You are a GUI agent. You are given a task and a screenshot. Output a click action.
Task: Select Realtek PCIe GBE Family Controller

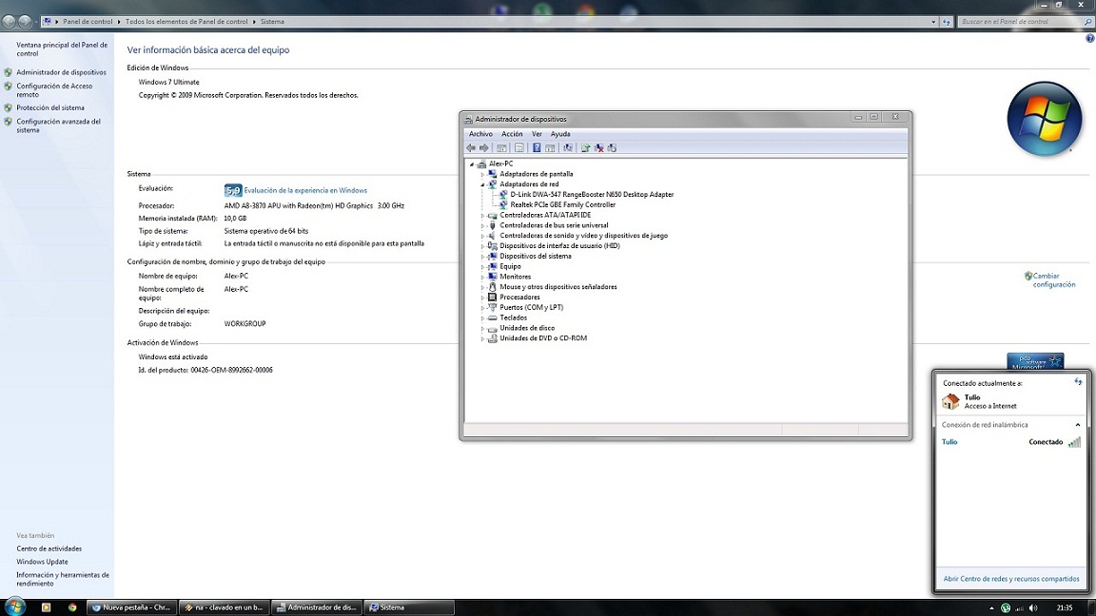coord(562,205)
